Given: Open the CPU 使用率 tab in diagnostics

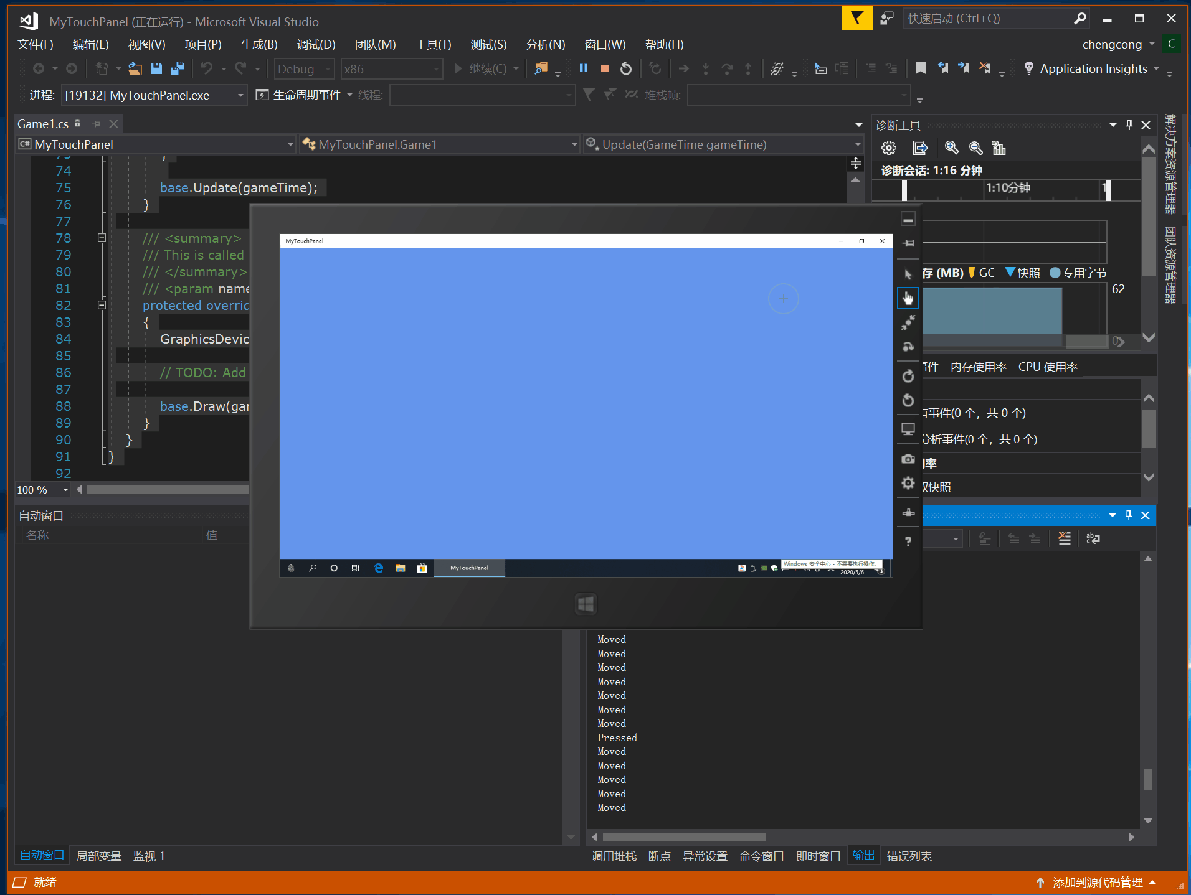Looking at the screenshot, I should pyautogui.click(x=1048, y=367).
